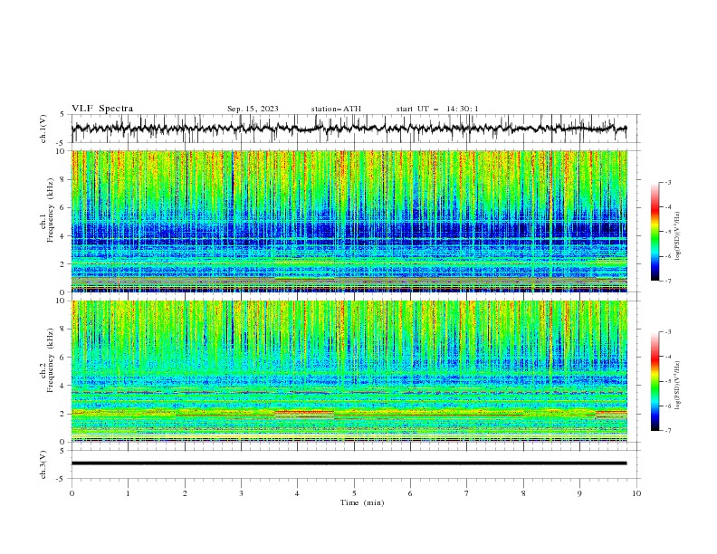
Task: Click time axis tick label "8"
Action: pyautogui.click(x=523, y=493)
